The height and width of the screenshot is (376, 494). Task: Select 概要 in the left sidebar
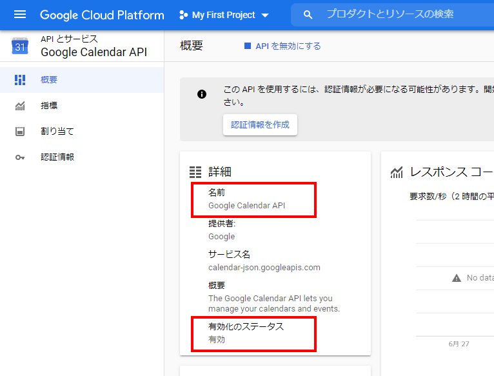49,80
